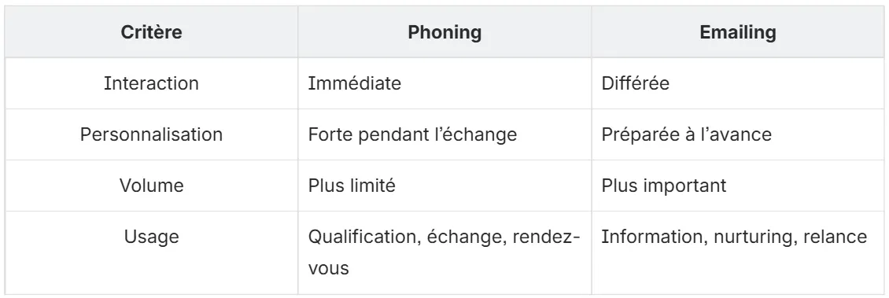This screenshot has width=889, height=298.
Task: Click the Qualification, échange, rendez-vous cell
Action: [444, 252]
